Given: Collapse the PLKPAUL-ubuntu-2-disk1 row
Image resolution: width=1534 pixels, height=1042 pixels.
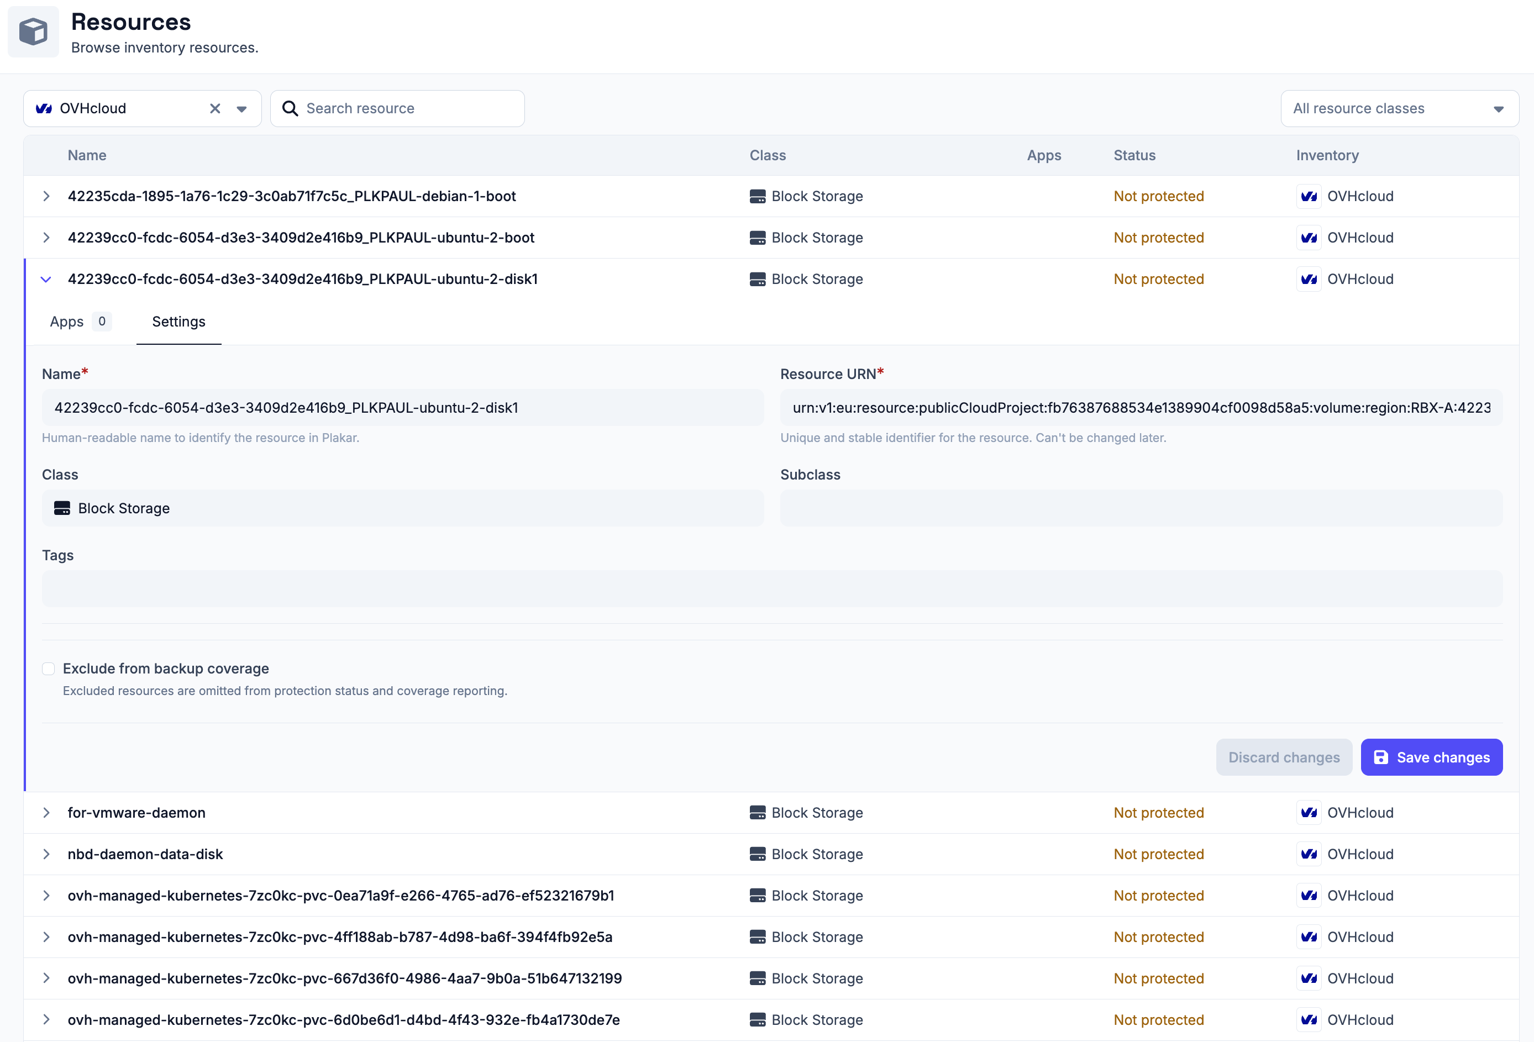Looking at the screenshot, I should coord(46,279).
